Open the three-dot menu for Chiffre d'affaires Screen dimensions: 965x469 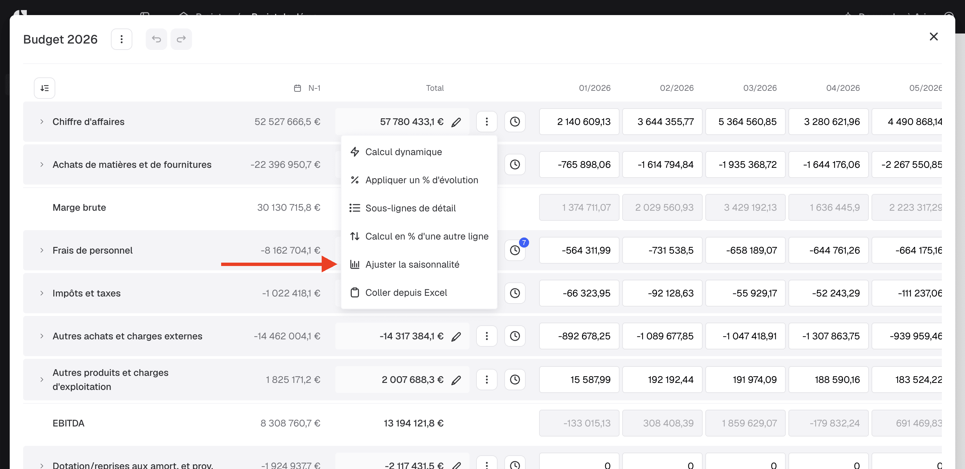tap(487, 121)
